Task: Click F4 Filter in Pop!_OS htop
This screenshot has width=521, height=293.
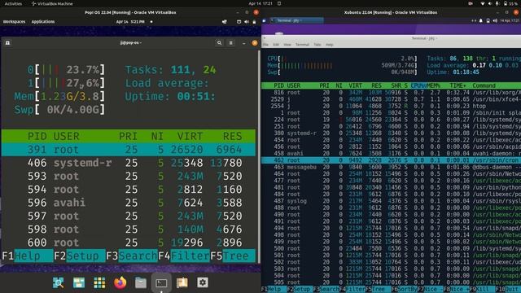Action: coord(184,256)
